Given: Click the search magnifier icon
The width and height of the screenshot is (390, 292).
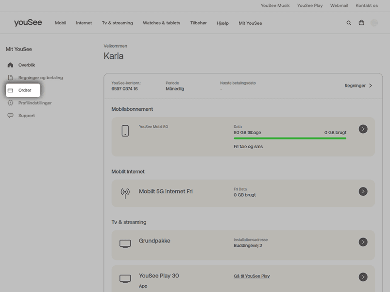Looking at the screenshot, I should pyautogui.click(x=349, y=23).
